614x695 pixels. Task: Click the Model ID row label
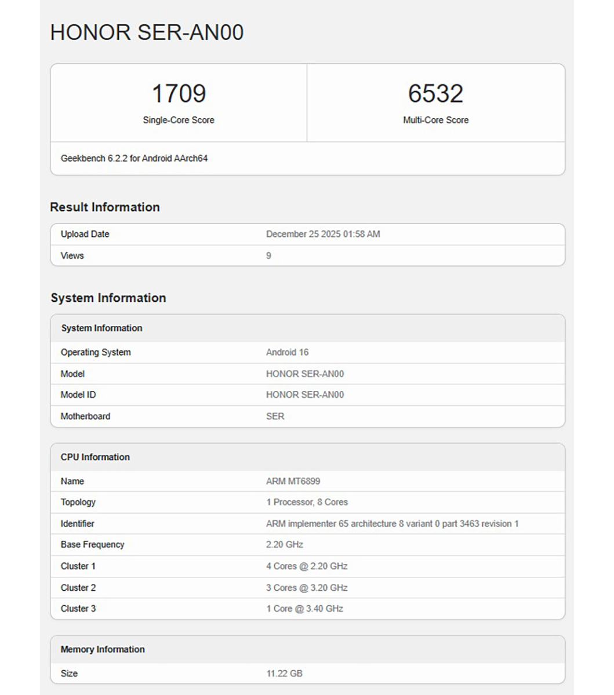click(78, 395)
